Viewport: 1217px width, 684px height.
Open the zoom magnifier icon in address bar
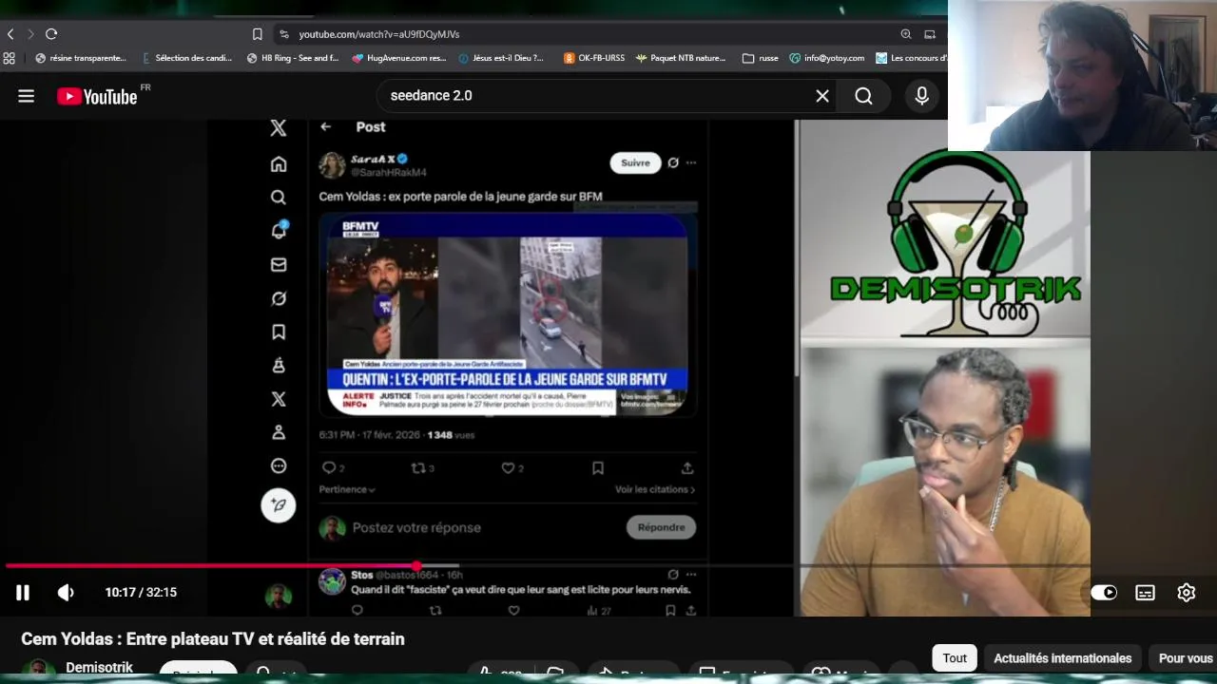(906, 34)
